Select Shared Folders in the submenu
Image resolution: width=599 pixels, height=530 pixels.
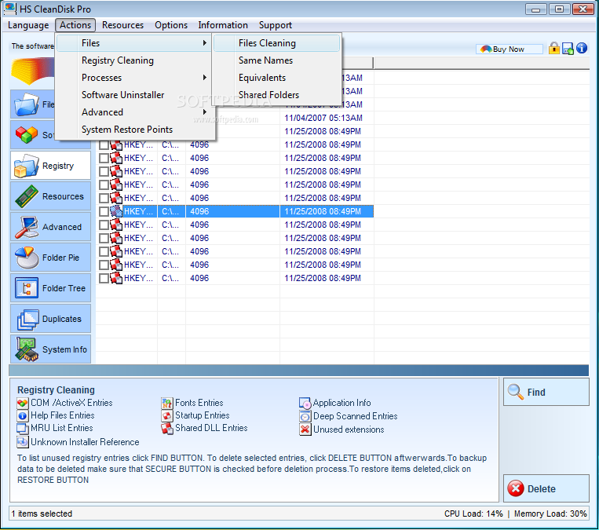(276, 95)
